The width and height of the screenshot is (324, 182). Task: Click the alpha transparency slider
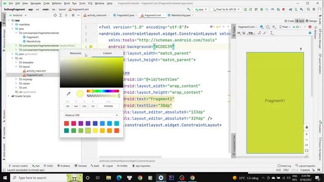coord(103,96)
